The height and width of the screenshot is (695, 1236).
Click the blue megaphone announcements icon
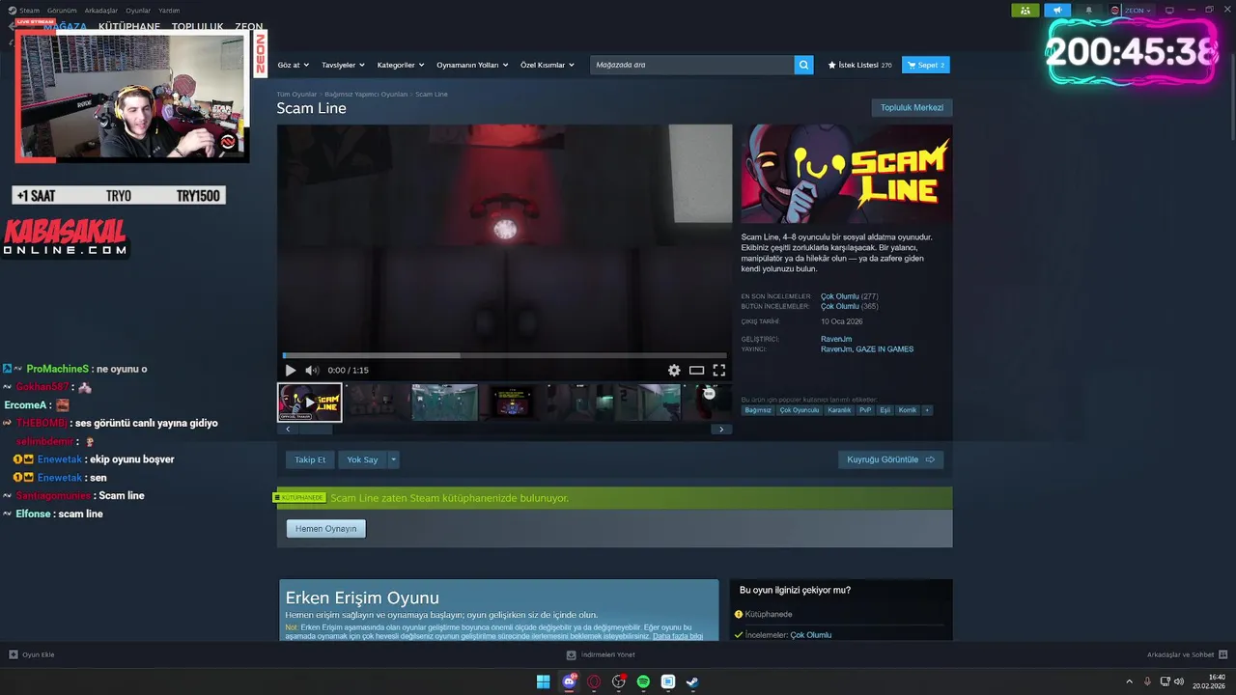(x=1057, y=10)
